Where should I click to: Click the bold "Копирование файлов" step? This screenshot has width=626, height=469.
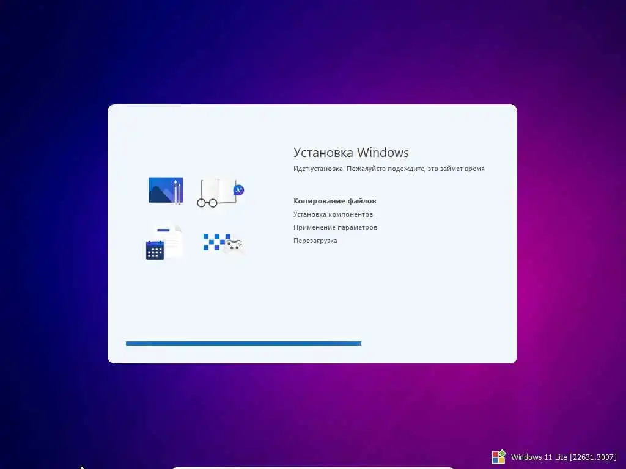click(334, 201)
